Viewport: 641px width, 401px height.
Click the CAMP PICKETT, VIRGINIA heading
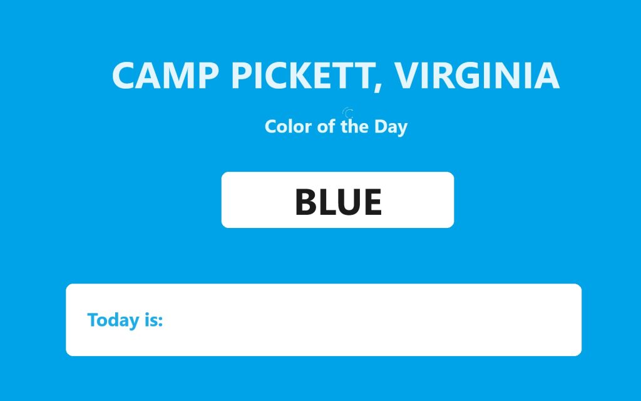click(336, 76)
